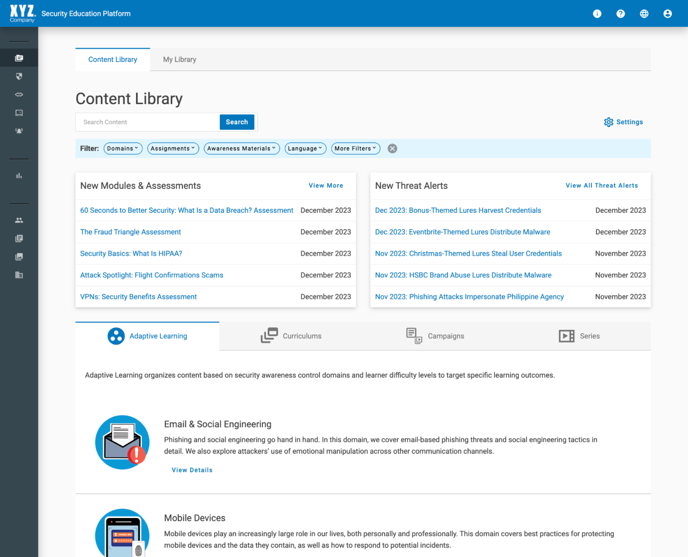Switch to the My Library tab
The image size is (688, 557).
pos(180,60)
